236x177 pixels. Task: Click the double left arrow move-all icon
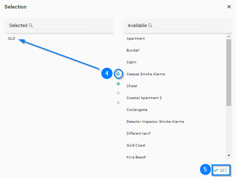click(x=118, y=93)
